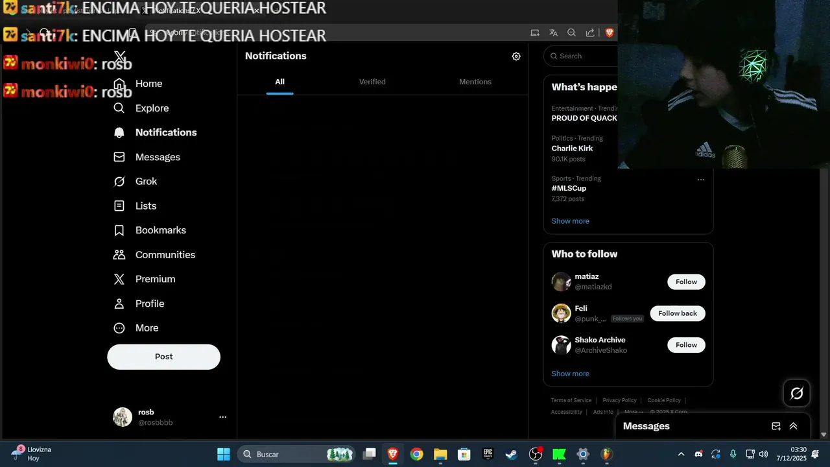Follow Shako Archive

tap(686, 345)
